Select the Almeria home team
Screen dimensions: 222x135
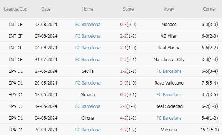[88, 95]
